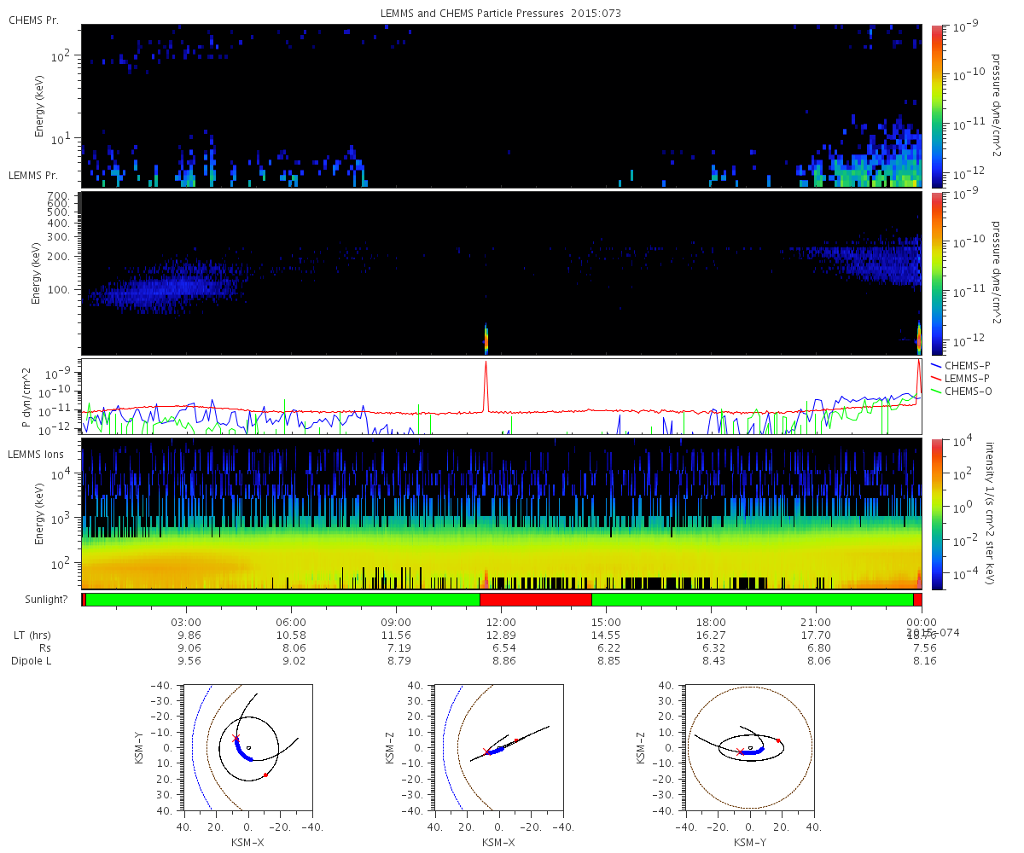Image resolution: width=1024 pixels, height=853 pixels.
Task: Click the plot title LEMMS and CHEMS Particle Pressures
Action: click(x=501, y=14)
